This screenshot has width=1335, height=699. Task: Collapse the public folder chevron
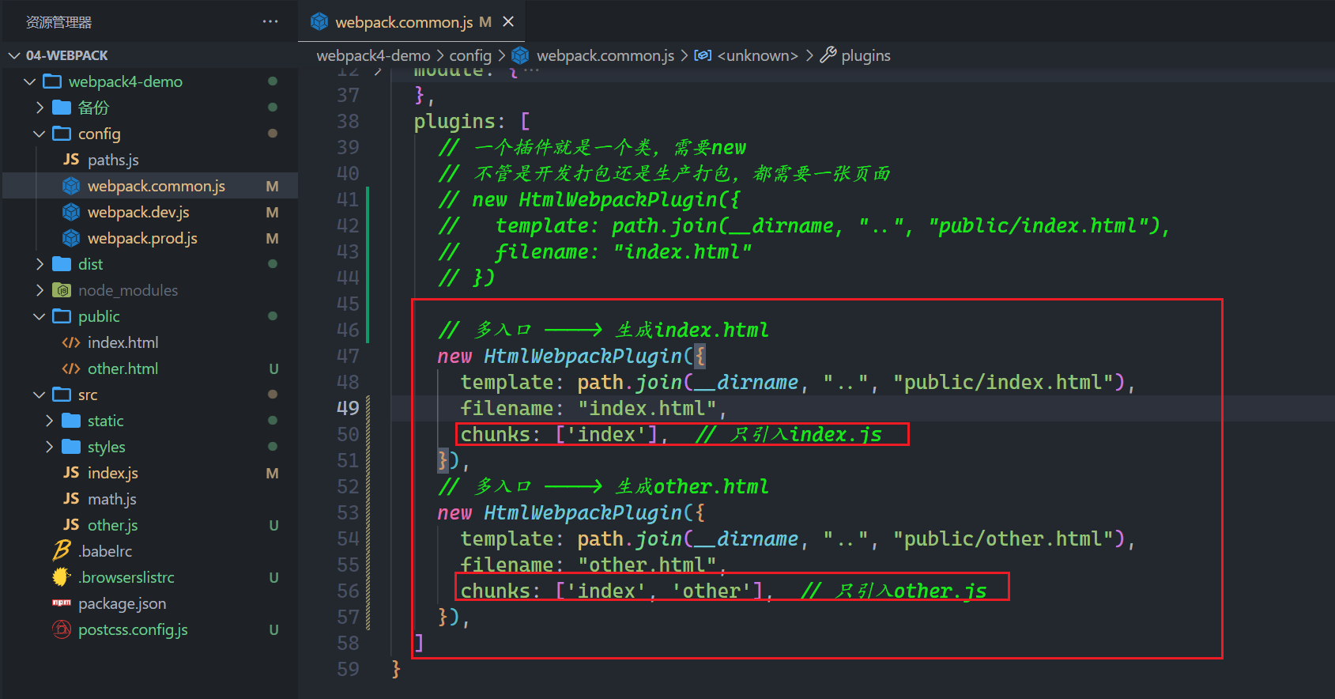(x=40, y=316)
